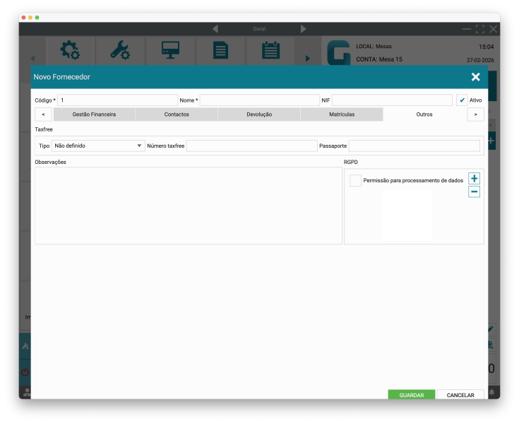
Task: Open the wrench and screwdriver tools icon
Action: click(x=120, y=51)
